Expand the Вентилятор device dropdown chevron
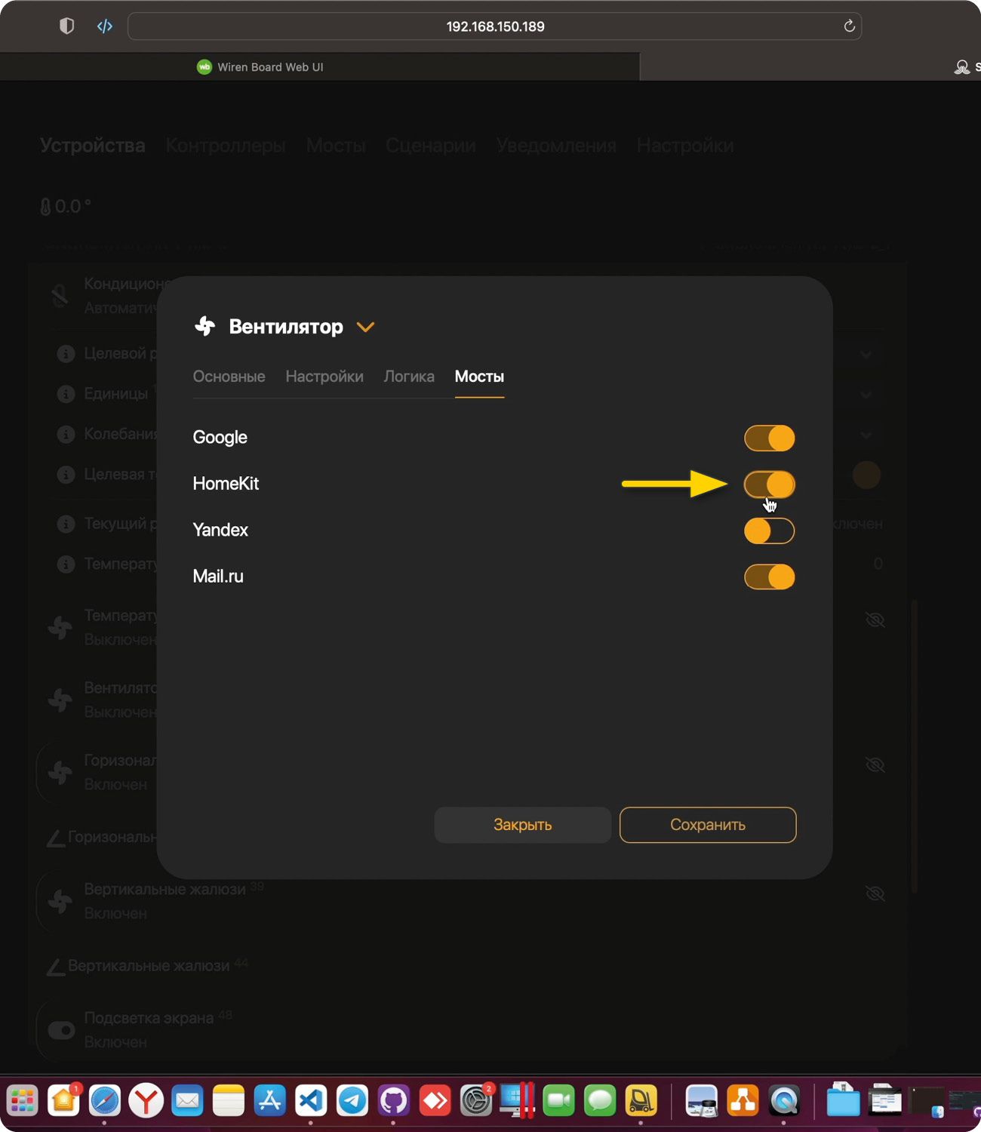The width and height of the screenshot is (981, 1132). tap(365, 327)
